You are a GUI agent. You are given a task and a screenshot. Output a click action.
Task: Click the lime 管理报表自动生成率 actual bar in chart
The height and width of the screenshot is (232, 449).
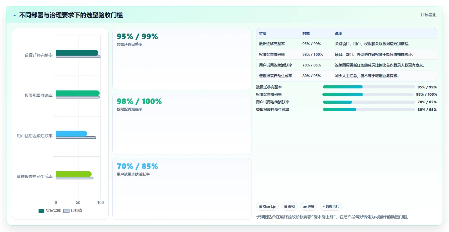tap(74, 174)
